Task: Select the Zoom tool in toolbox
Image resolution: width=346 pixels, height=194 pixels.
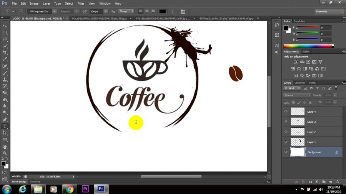Action: pyautogui.click(x=5, y=153)
